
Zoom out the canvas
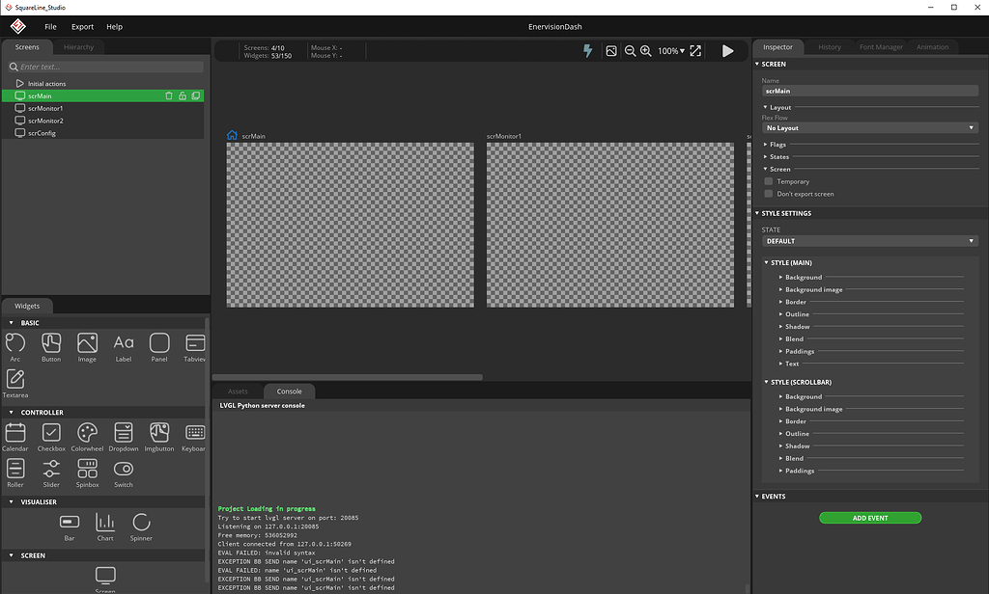click(630, 51)
